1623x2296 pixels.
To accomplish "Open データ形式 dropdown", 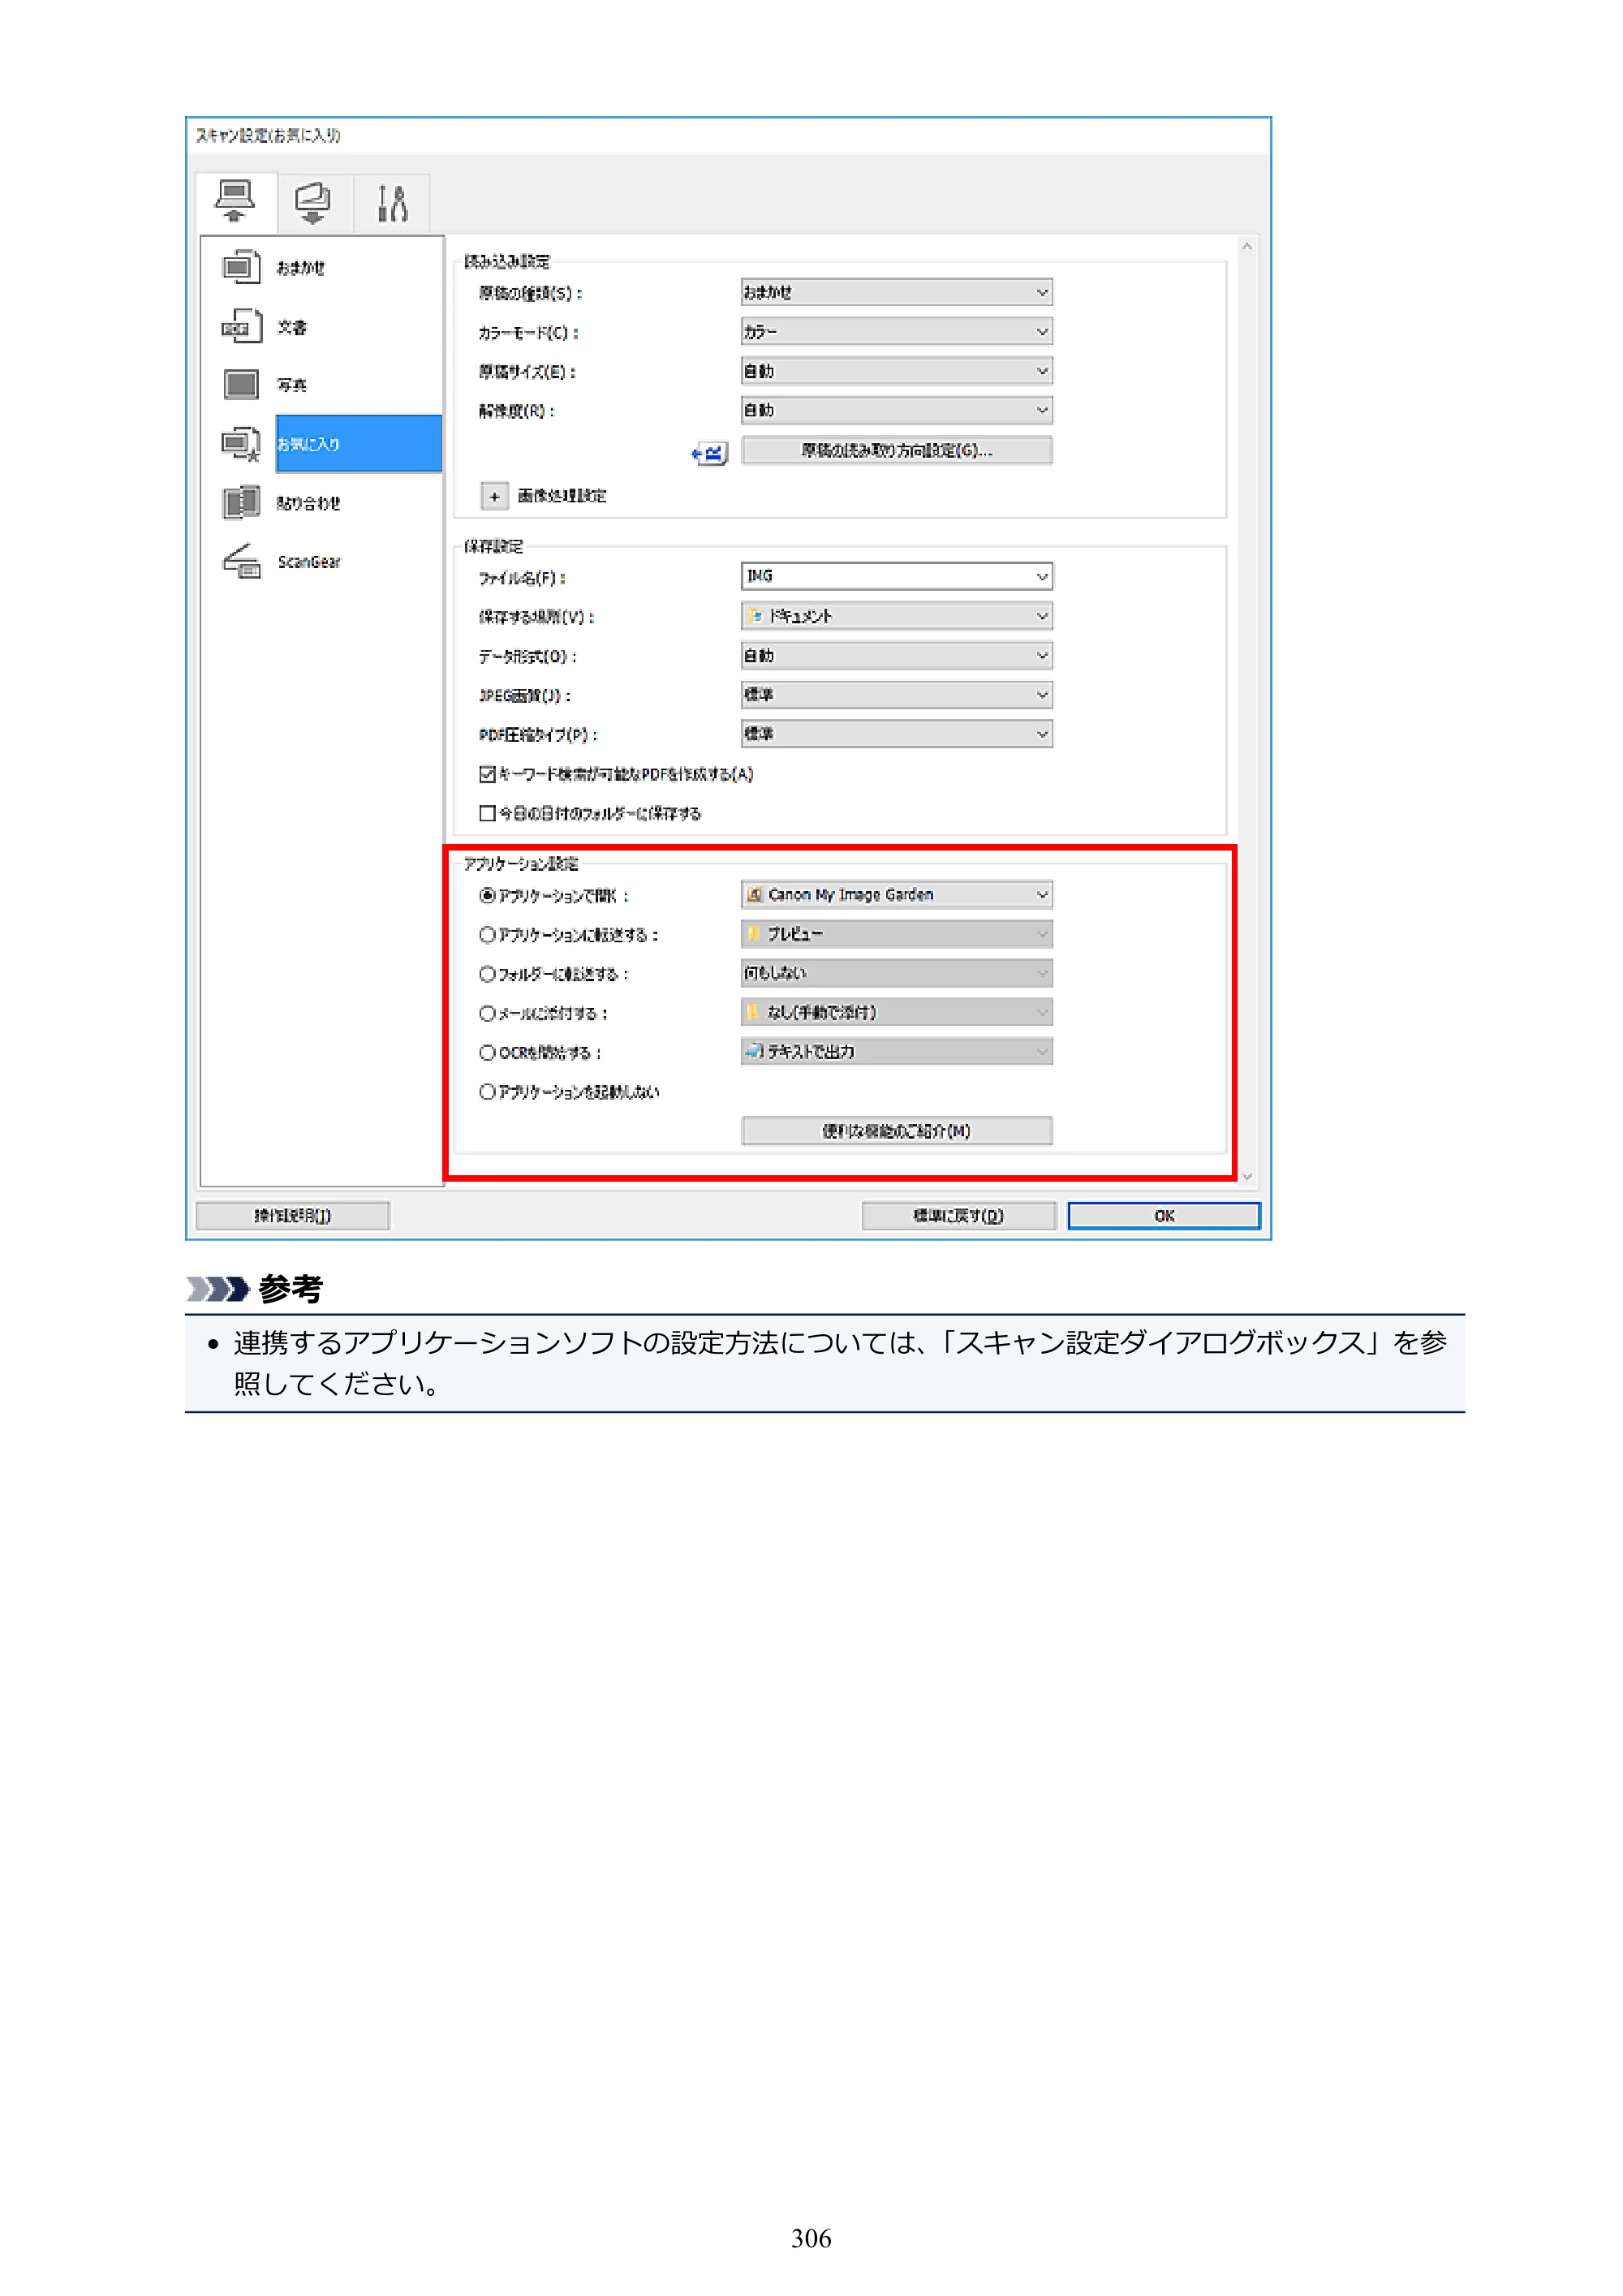I will (896, 655).
